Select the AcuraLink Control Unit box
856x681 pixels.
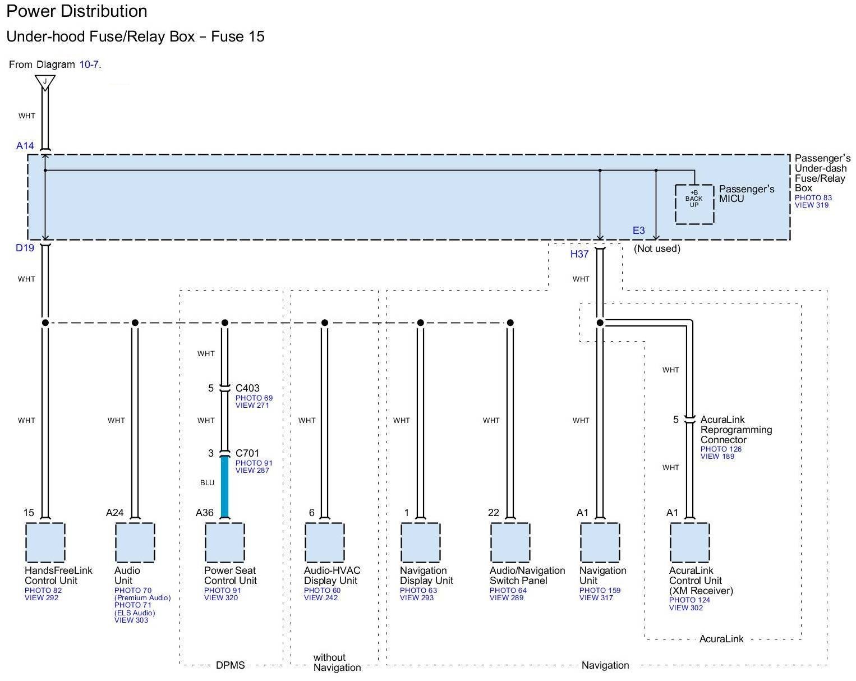point(689,542)
